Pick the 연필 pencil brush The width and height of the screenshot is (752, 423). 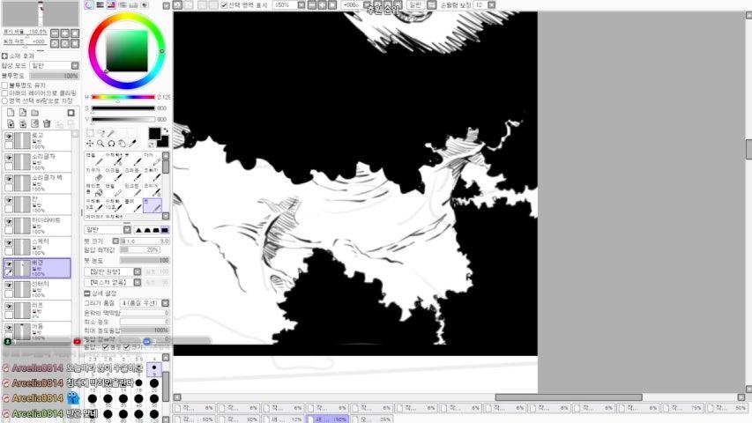tap(93, 160)
